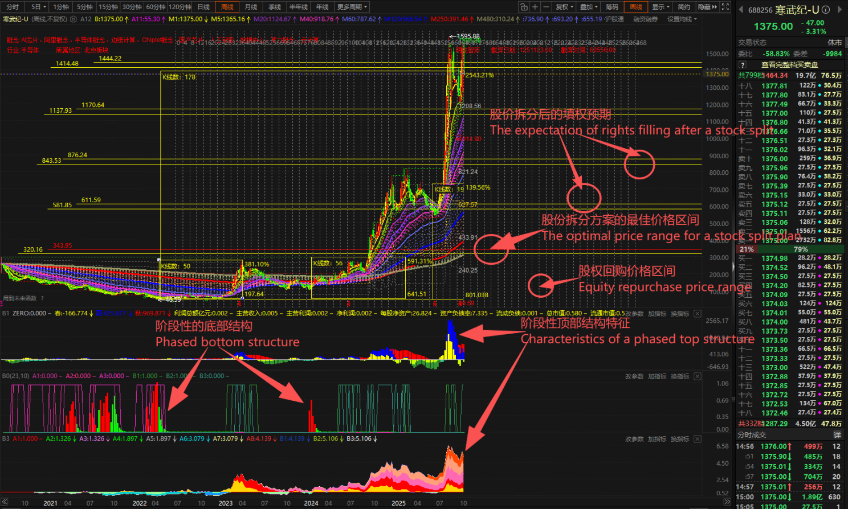
Task: Open indicator settings gear next to 寒武纪-U
Action: [x=72, y=19]
